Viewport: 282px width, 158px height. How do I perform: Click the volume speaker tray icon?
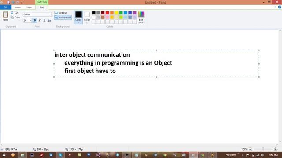coord(263,155)
